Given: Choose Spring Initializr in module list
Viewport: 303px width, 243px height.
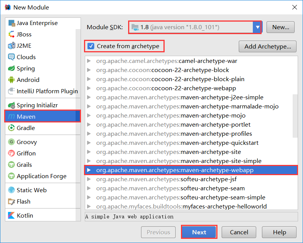Looking at the screenshot, I should 41,105.
